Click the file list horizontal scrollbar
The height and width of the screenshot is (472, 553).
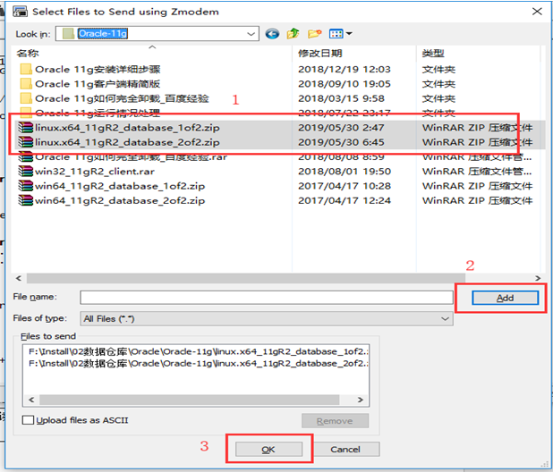pyautogui.click(x=245, y=278)
